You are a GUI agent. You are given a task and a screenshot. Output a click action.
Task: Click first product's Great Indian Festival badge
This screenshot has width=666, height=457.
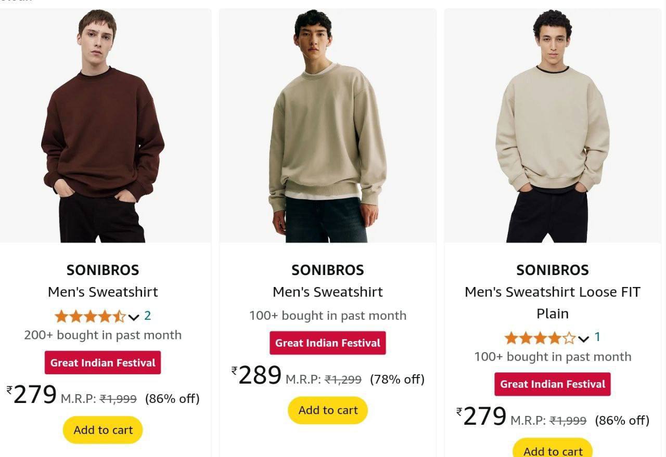click(103, 363)
